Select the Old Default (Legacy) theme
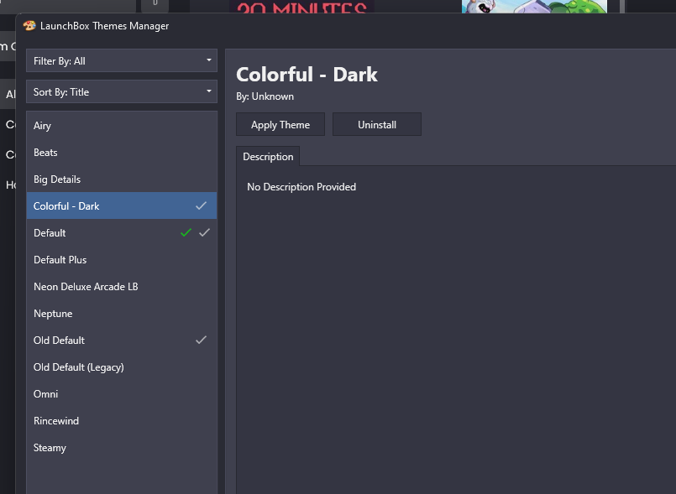The width and height of the screenshot is (676, 494). click(x=122, y=367)
